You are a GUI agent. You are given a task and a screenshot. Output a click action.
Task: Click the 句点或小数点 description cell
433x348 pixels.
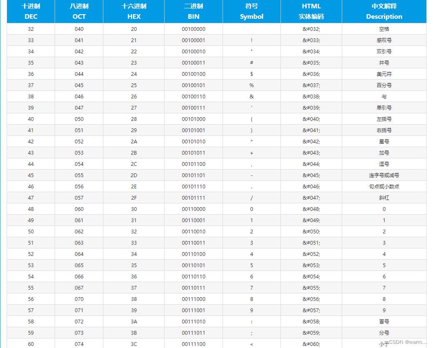384,187
